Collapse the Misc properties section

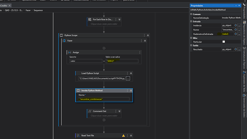(191, 38)
